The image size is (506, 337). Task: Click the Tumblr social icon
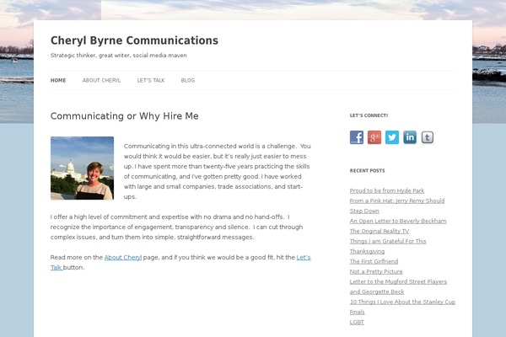[x=428, y=137]
